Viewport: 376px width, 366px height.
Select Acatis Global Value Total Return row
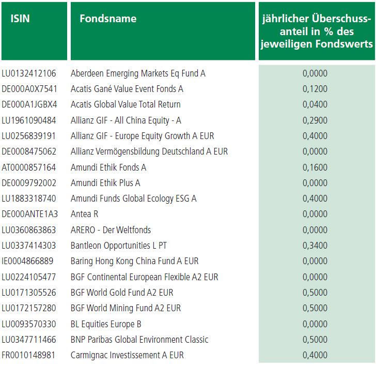126,104
